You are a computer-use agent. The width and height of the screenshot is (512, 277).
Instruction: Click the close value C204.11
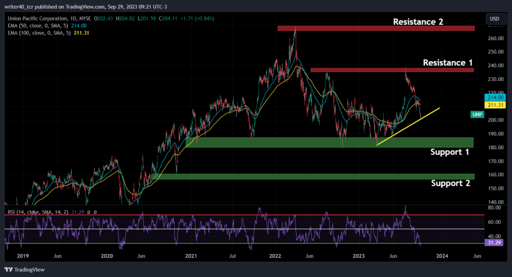click(x=168, y=18)
